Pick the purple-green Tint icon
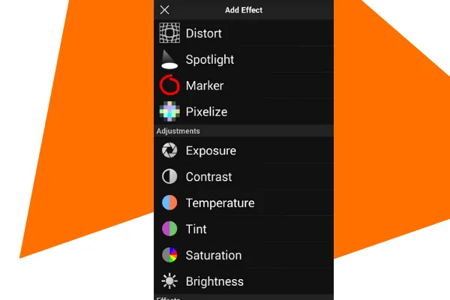450x300 pixels. (169, 229)
